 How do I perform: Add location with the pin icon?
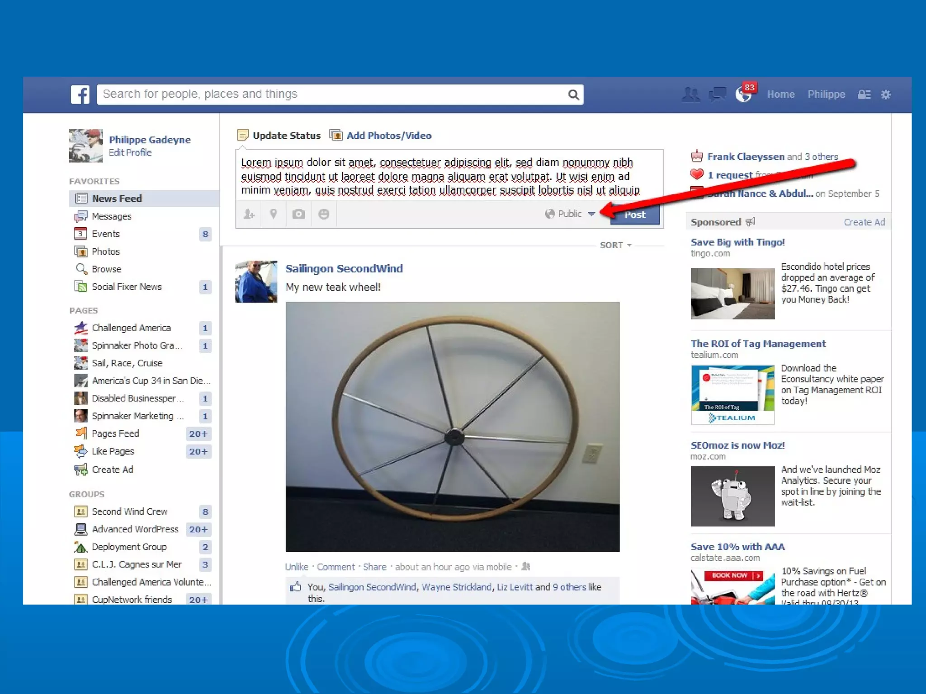click(x=273, y=214)
